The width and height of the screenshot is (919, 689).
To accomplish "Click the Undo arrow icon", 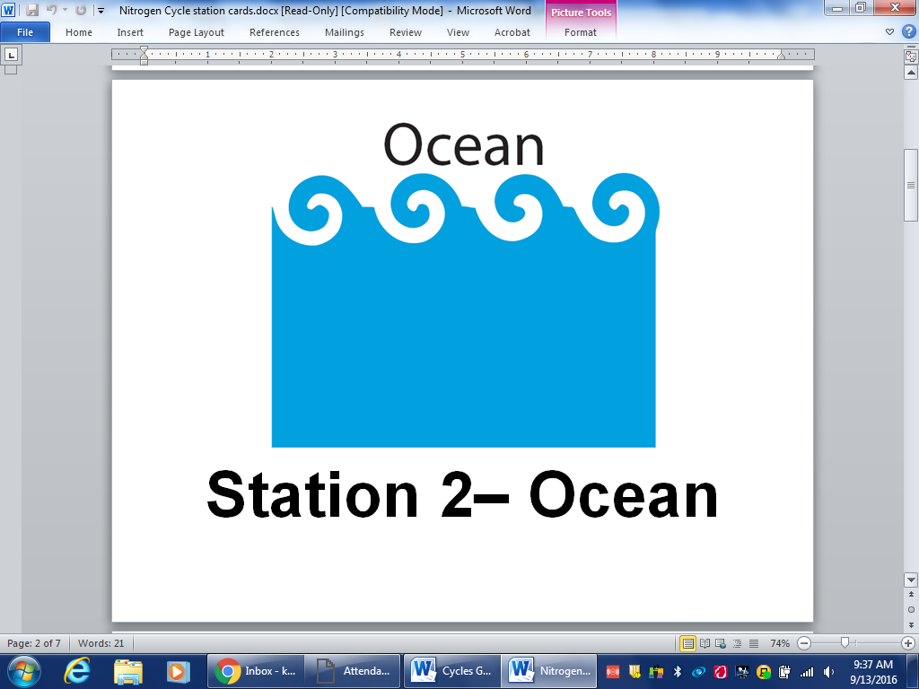I will click(x=50, y=10).
